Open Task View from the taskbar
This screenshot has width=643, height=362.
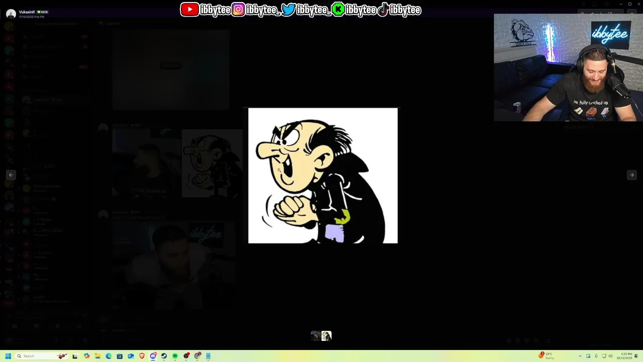pos(75,356)
